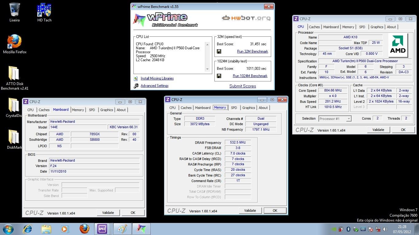Screen dimensions: 419x235
Task: Click the HT Link value 1810.5 MHz
Action: coord(333,107)
